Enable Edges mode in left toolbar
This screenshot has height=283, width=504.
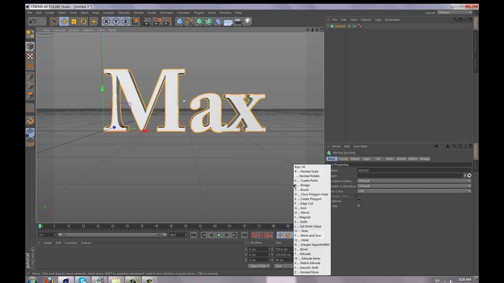(30, 86)
